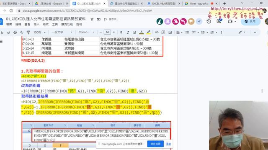Activate the paint format tool

pyautogui.click(x=28, y=32)
